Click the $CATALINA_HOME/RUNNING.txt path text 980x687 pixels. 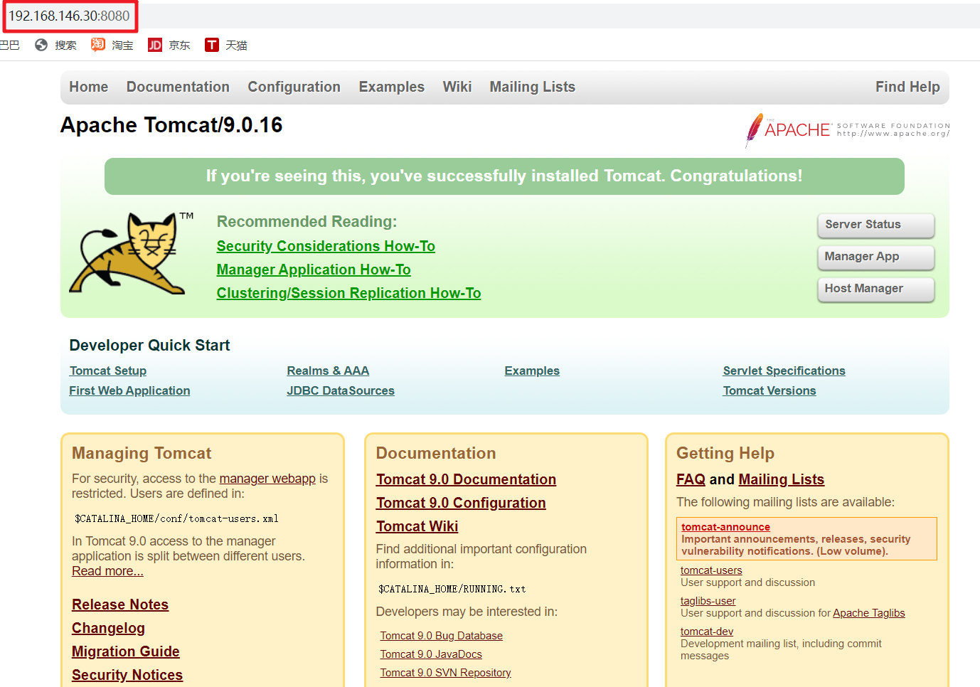pos(452,589)
